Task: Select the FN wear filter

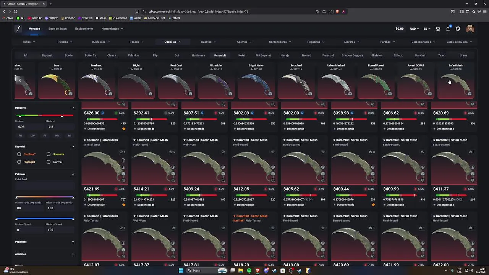Action: 20,136
